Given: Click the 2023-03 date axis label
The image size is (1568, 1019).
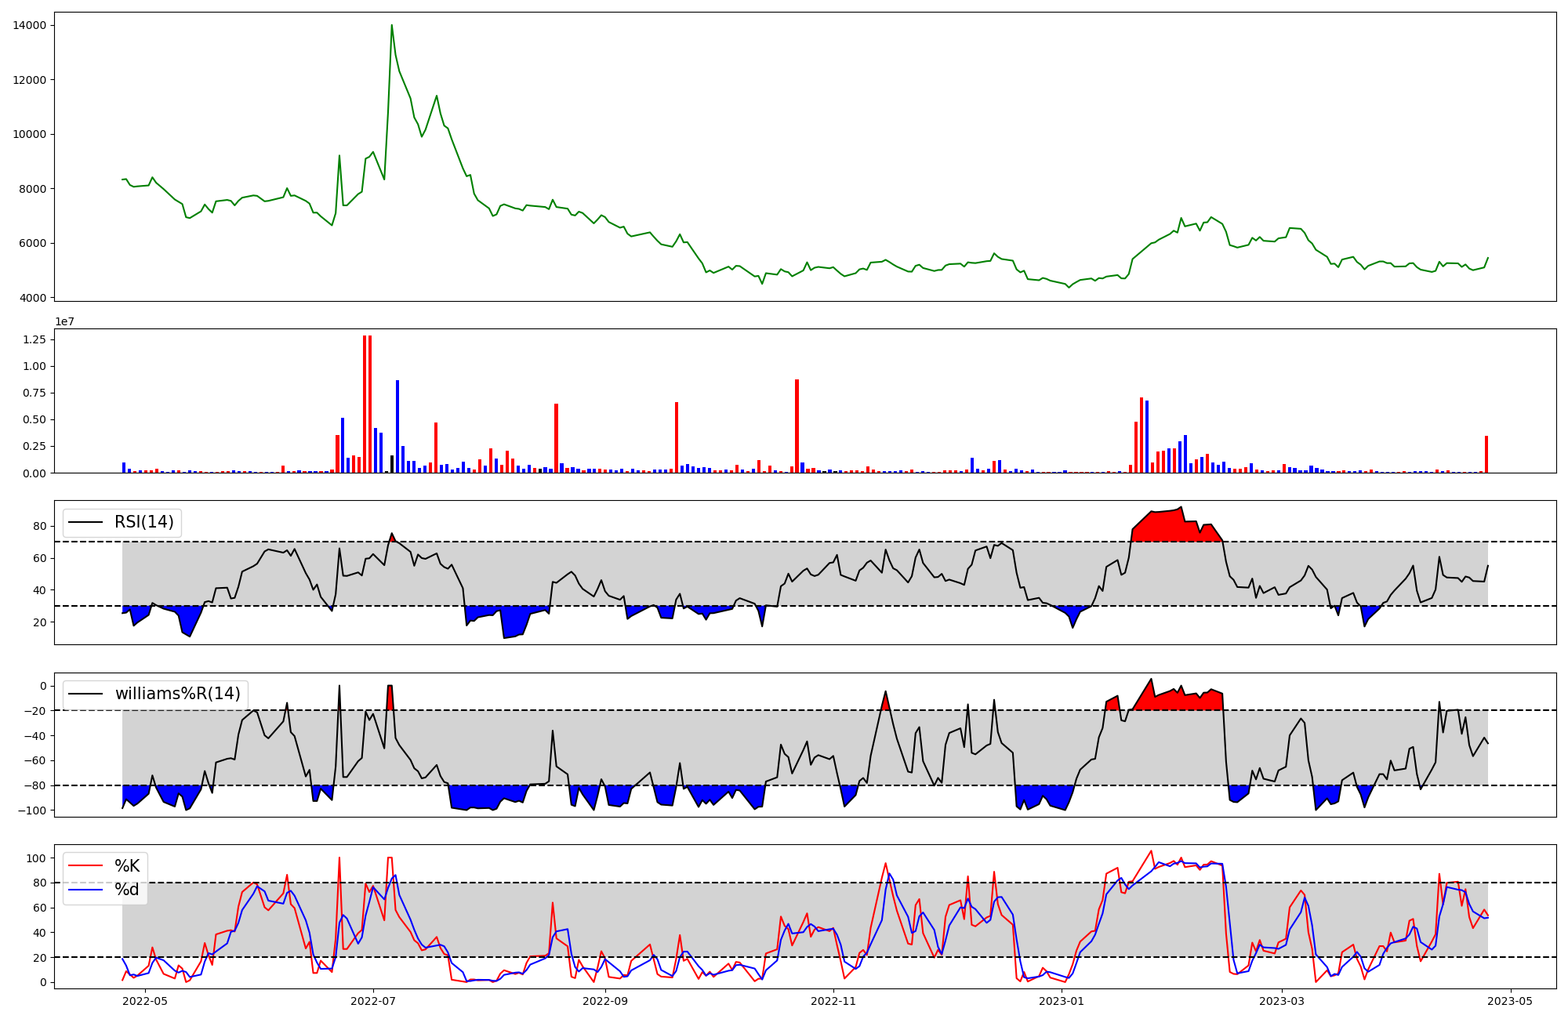Looking at the screenshot, I should pyautogui.click(x=1282, y=1001).
